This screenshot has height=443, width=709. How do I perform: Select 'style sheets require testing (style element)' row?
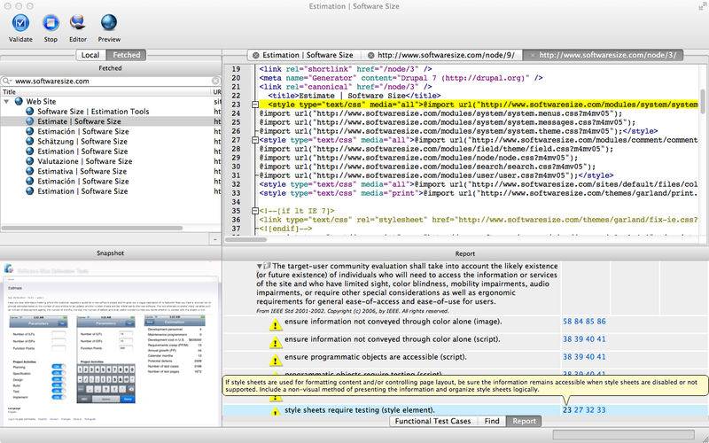pyautogui.click(x=465, y=410)
